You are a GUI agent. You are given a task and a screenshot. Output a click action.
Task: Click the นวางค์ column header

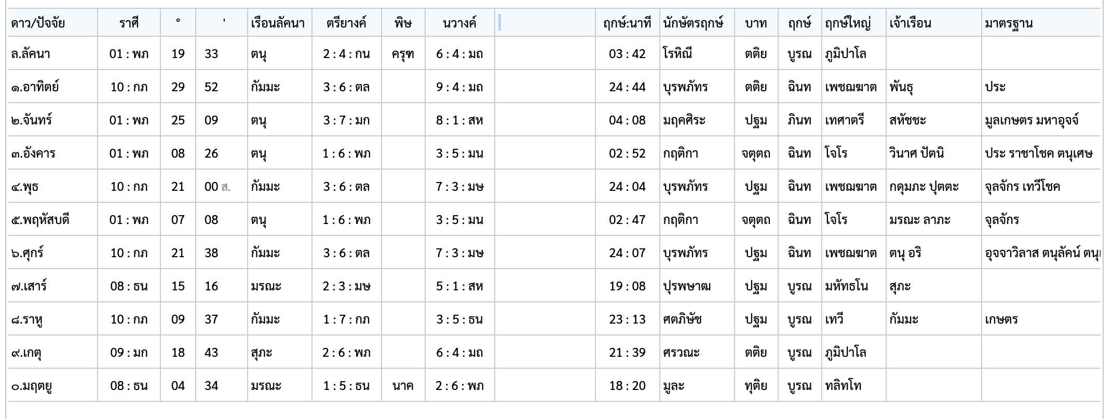tap(460, 23)
